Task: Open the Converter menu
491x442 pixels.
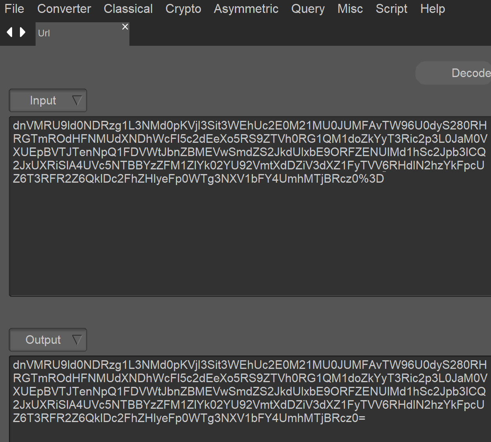Action: pyautogui.click(x=64, y=9)
